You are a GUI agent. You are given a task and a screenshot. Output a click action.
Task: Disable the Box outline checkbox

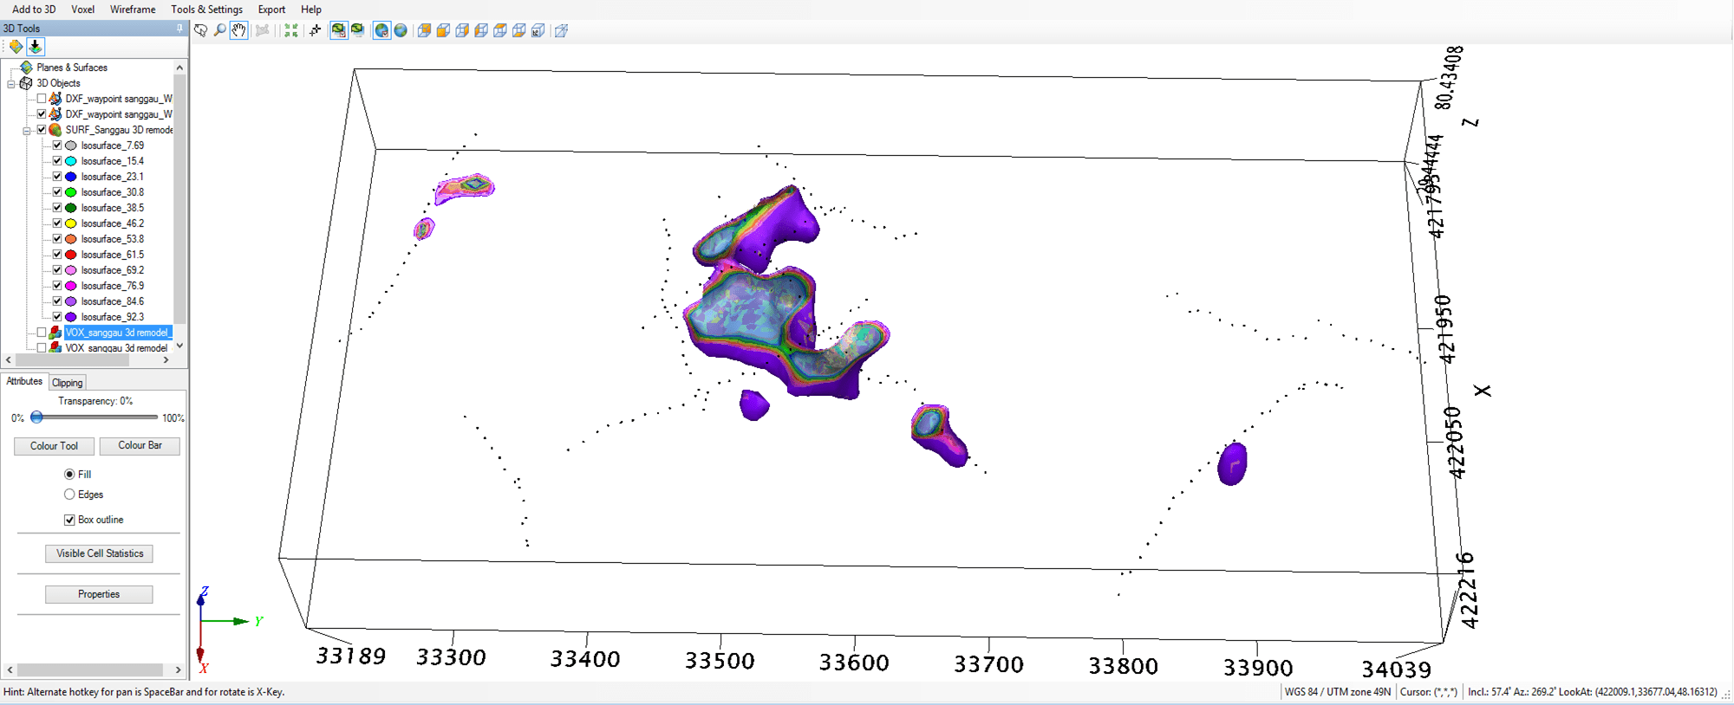[x=69, y=520]
